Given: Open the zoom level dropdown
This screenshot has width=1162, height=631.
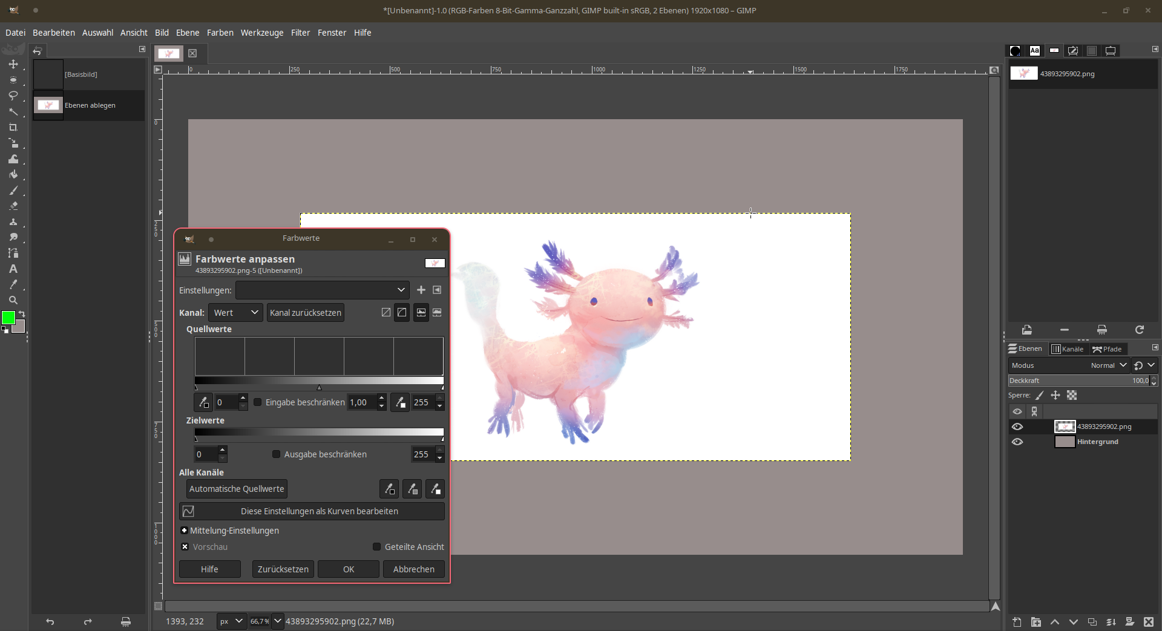Looking at the screenshot, I should (278, 621).
